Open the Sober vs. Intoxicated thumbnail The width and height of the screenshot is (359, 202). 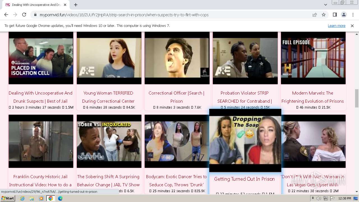pos(109,141)
